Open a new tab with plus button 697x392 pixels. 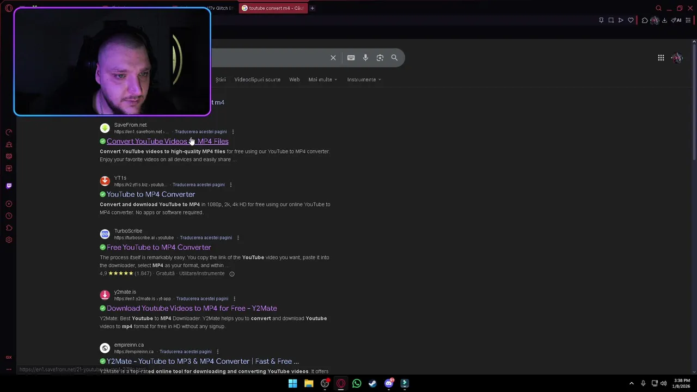[x=312, y=8]
